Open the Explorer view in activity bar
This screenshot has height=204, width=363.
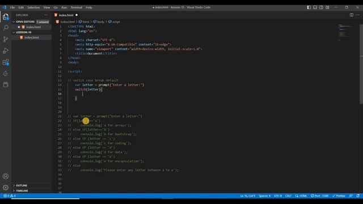[x=6, y=16]
